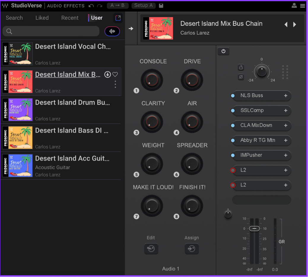Open three-dot options for Mix Bus preset

tap(115, 85)
